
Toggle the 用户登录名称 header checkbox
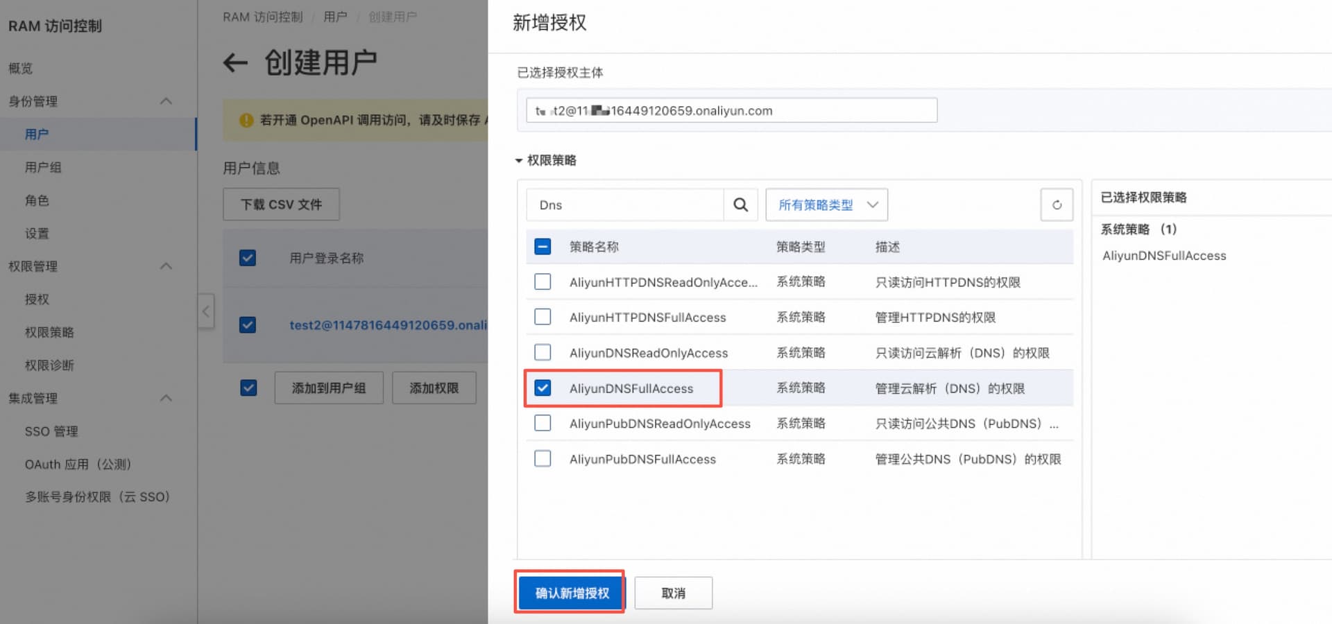coord(248,258)
